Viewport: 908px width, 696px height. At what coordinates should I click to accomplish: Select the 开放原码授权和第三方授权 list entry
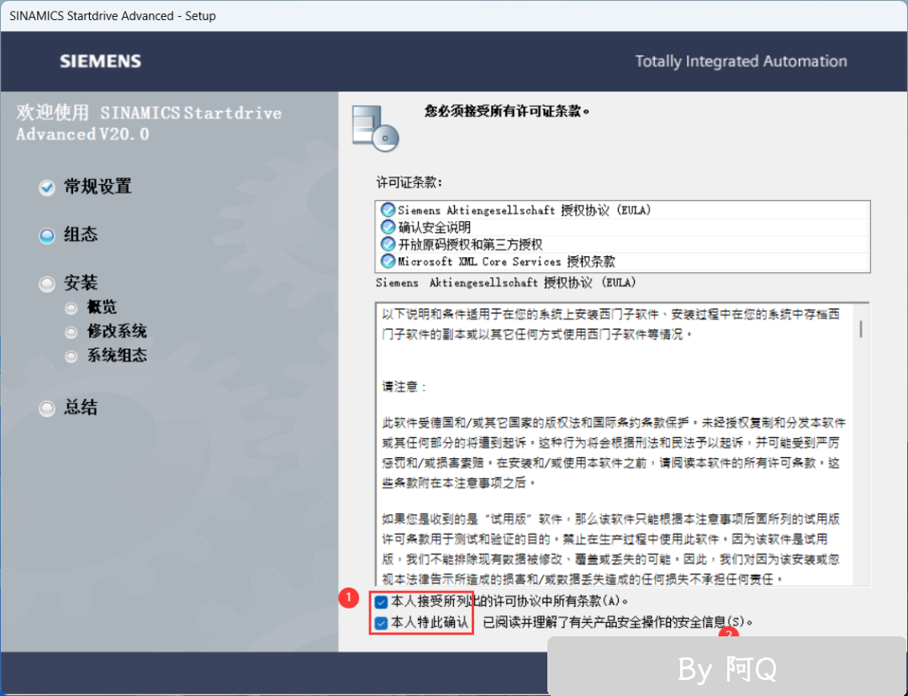(622, 245)
